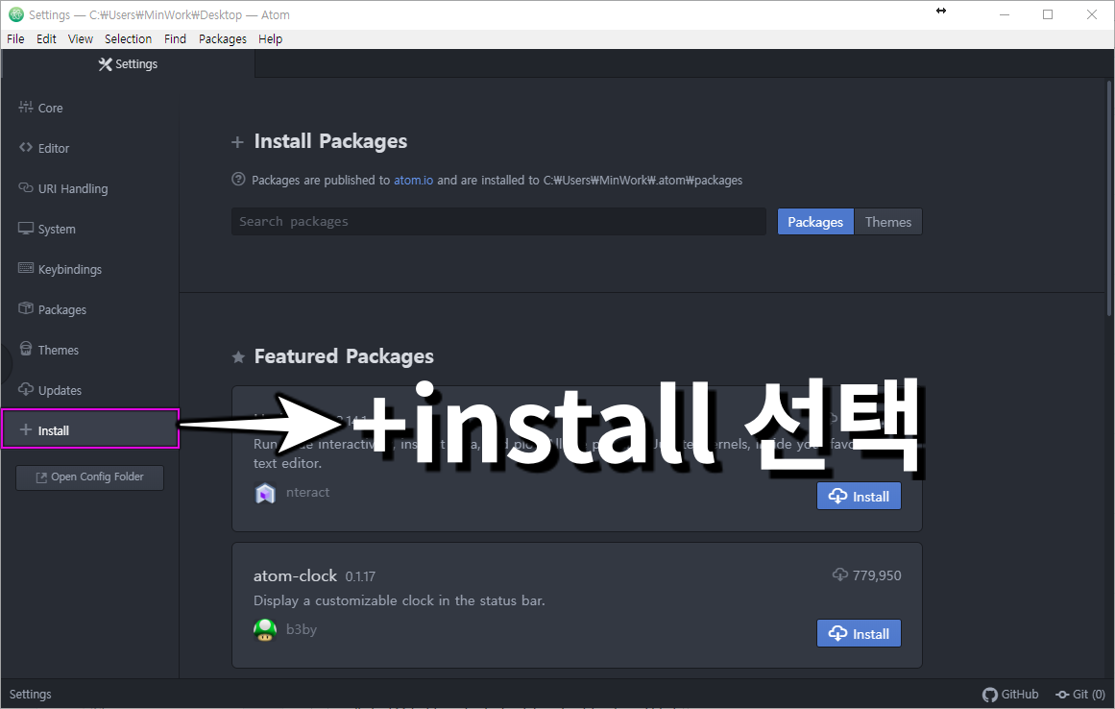The image size is (1115, 709).
Task: Open the Packages menu in menu bar
Action: [223, 39]
